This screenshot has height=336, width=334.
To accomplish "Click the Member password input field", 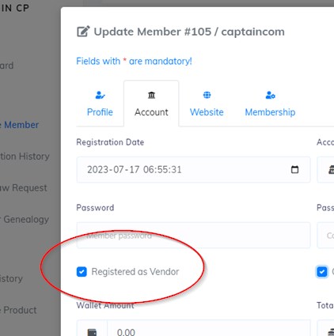I will tap(193, 236).
